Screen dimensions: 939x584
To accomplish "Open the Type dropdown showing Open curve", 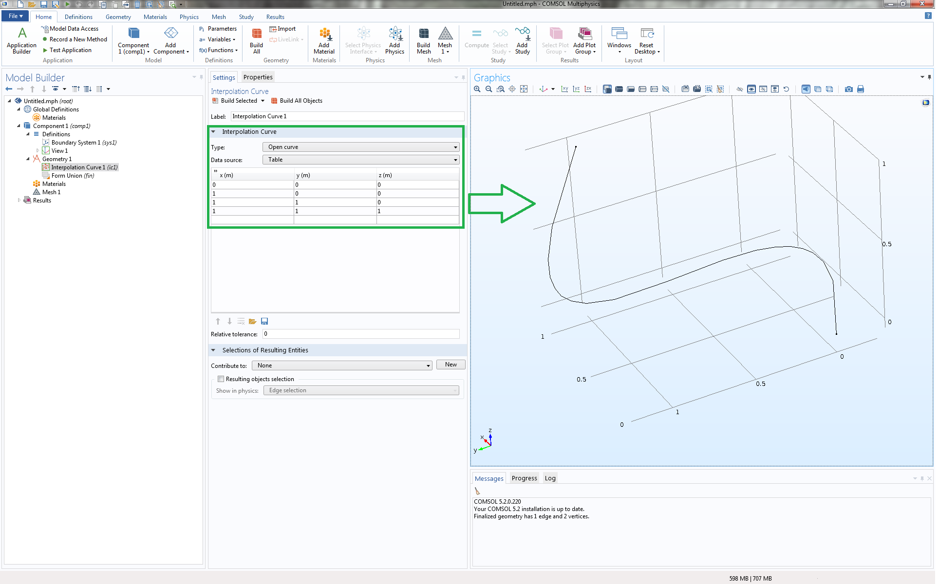I will tap(360, 147).
